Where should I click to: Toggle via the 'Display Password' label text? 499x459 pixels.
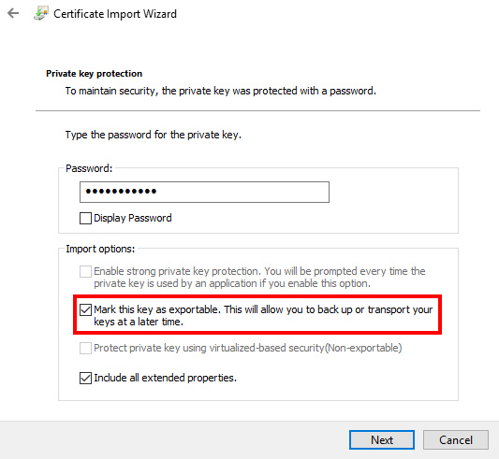pos(133,218)
